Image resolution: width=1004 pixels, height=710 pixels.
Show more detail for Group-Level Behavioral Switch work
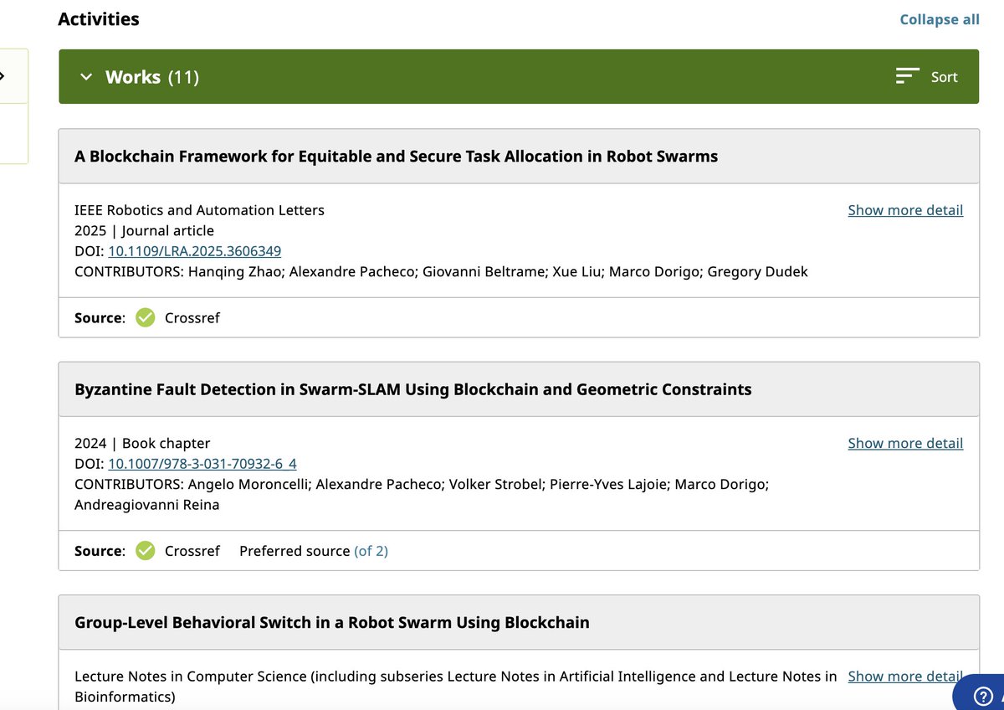click(905, 676)
